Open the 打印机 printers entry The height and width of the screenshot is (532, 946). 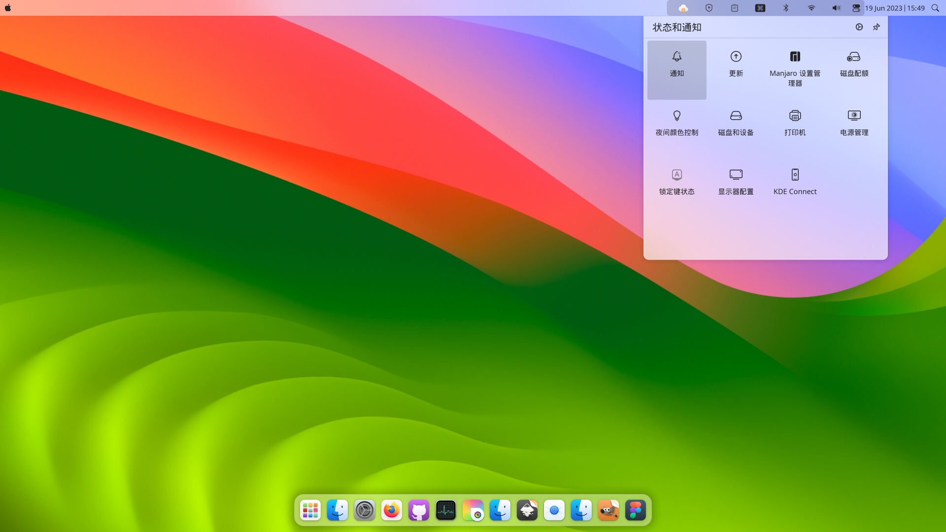tap(795, 129)
